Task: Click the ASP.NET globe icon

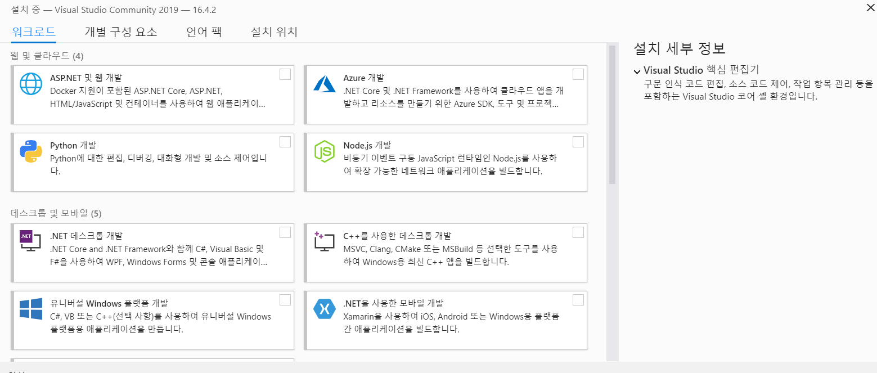Action: point(31,83)
